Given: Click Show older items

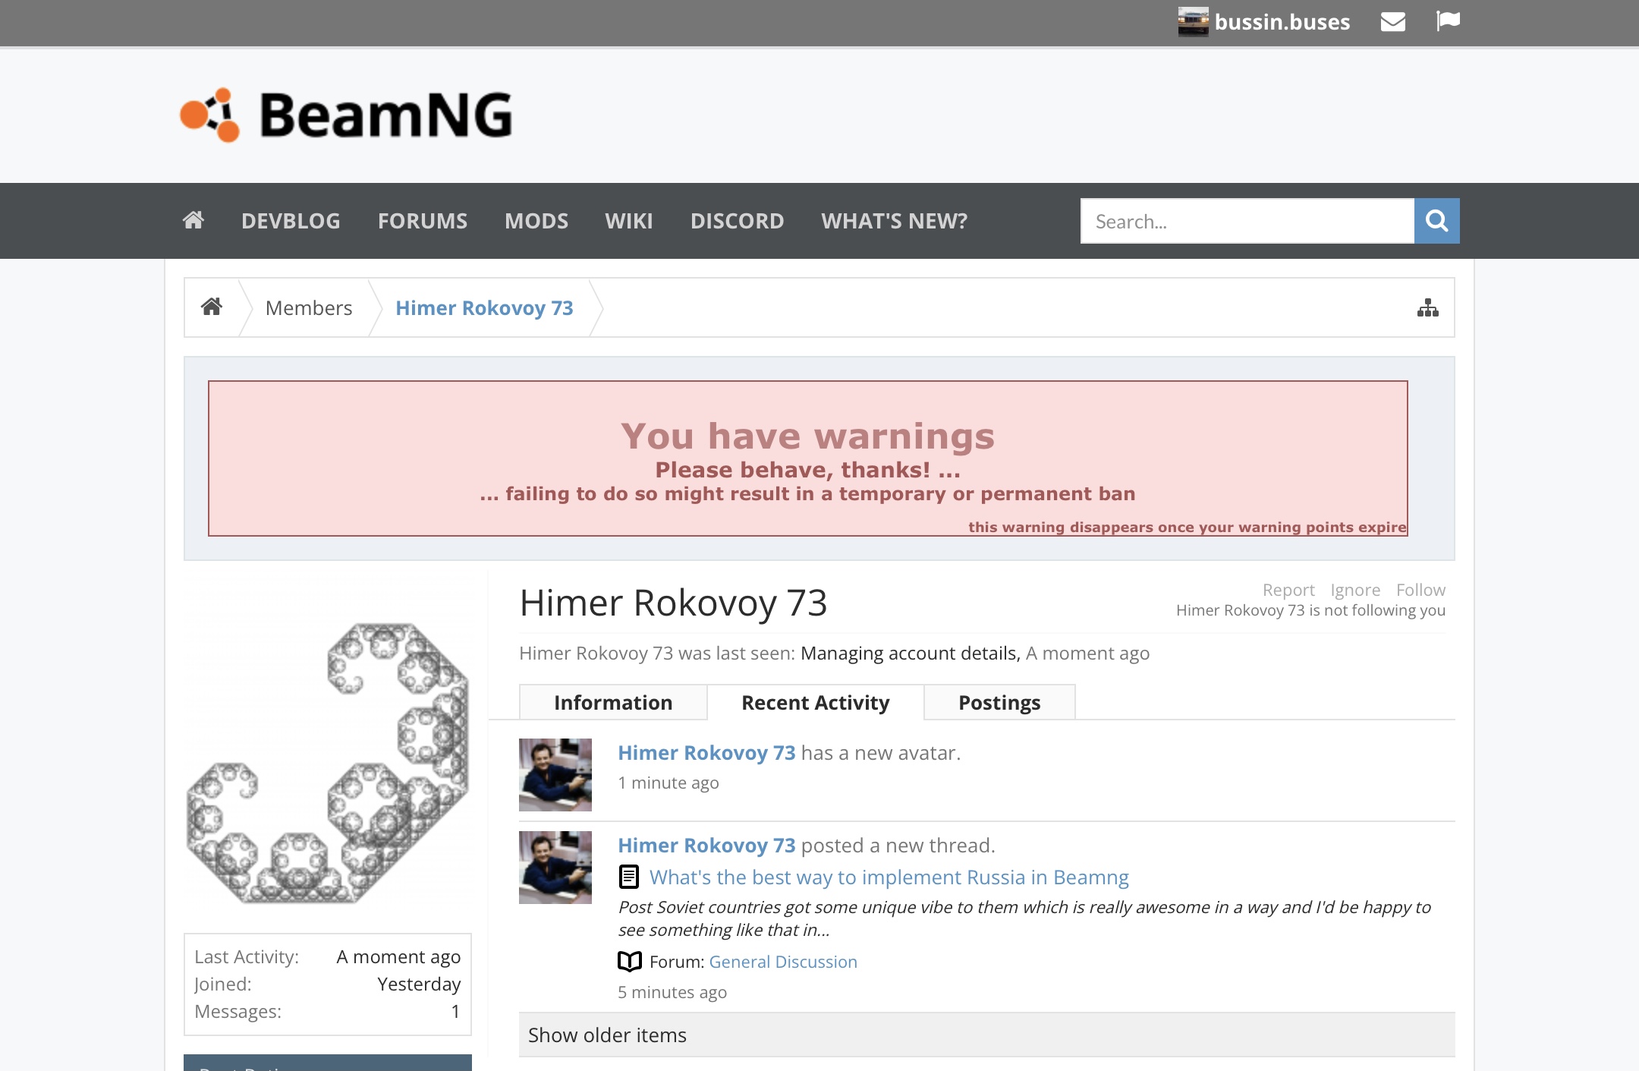Looking at the screenshot, I should tap(987, 1035).
